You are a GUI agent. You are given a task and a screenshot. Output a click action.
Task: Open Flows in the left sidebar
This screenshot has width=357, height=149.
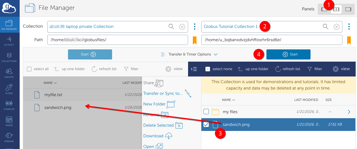[9, 89]
